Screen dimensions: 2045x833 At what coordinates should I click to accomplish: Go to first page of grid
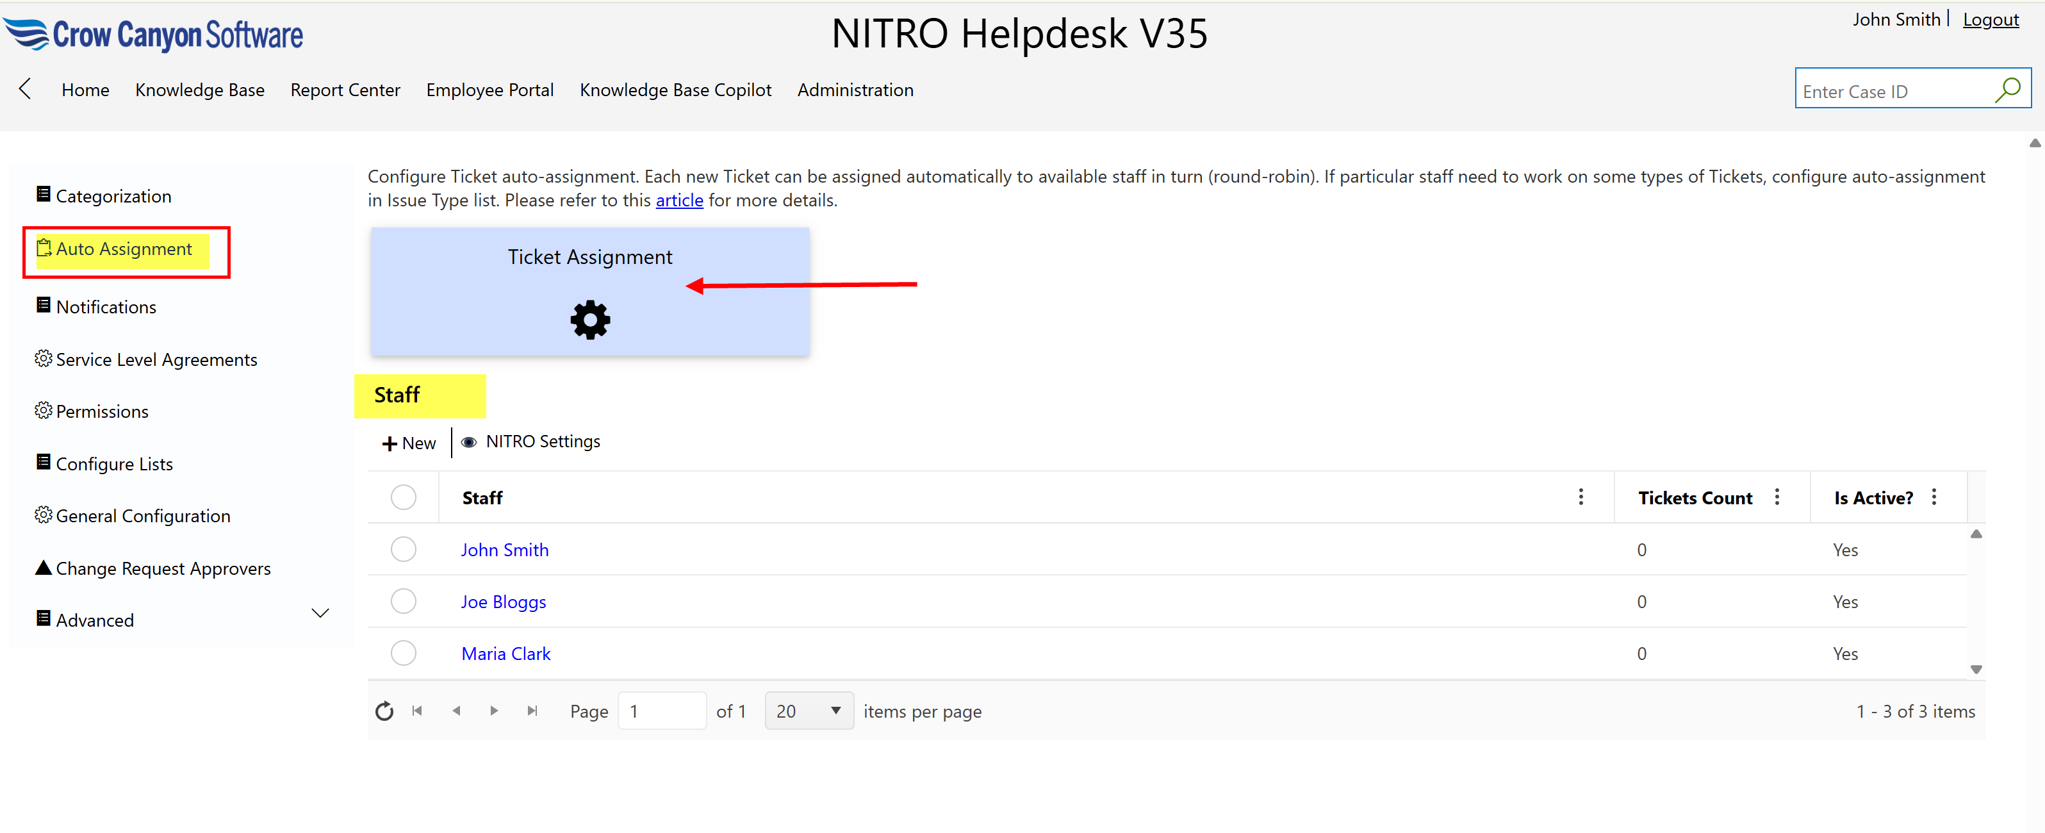(418, 711)
